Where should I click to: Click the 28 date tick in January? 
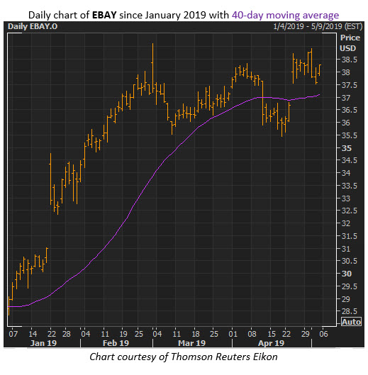pos(66,334)
